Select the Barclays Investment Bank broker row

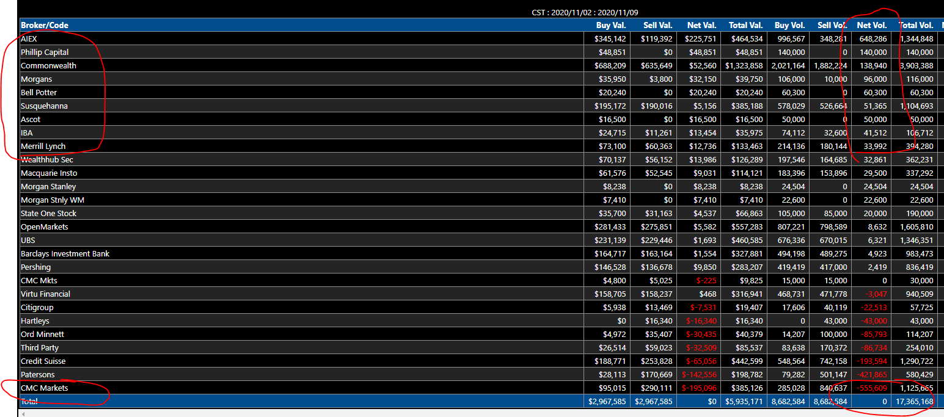click(x=481, y=253)
